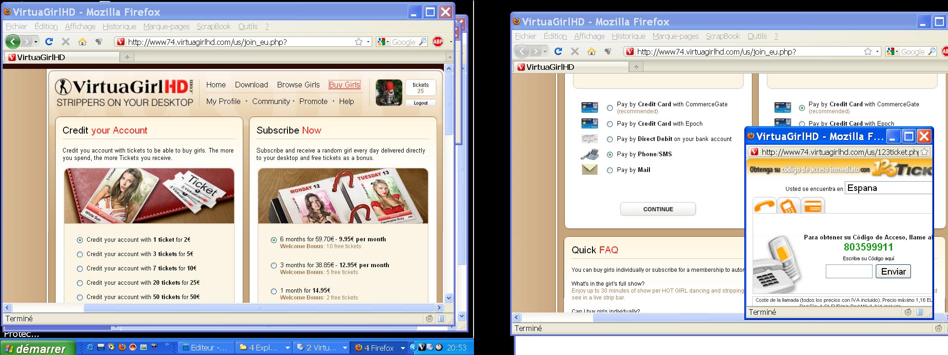Open tab list dropdown in left window
The image size is (948, 355).
coord(449,57)
